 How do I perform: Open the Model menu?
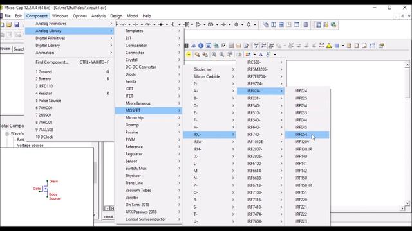click(x=132, y=15)
